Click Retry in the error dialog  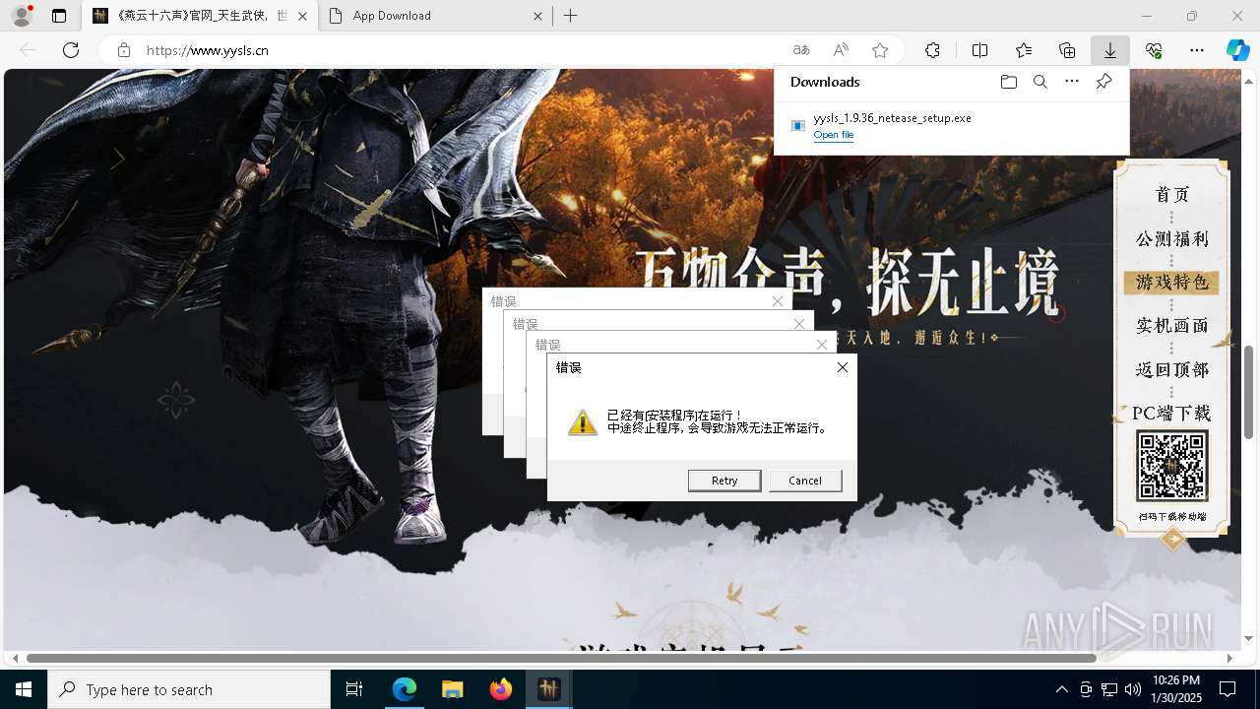click(x=724, y=481)
